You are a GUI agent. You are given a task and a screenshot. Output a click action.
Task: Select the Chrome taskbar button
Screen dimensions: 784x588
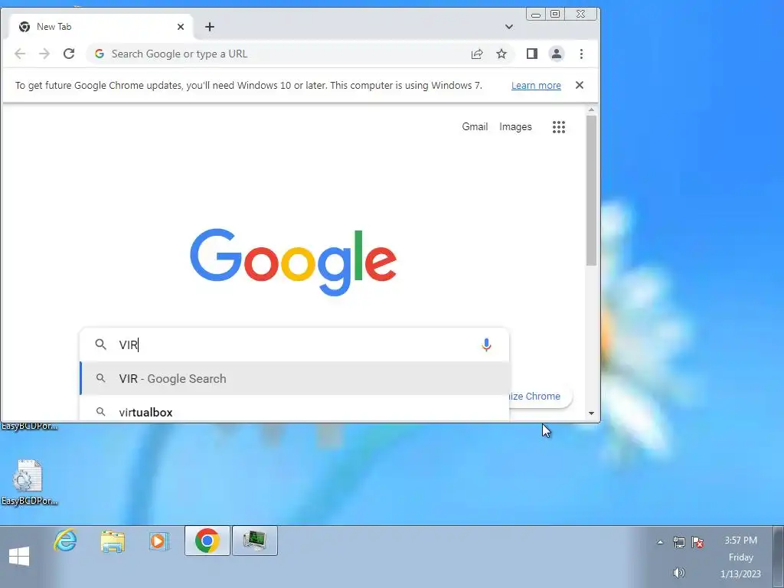[x=207, y=541]
